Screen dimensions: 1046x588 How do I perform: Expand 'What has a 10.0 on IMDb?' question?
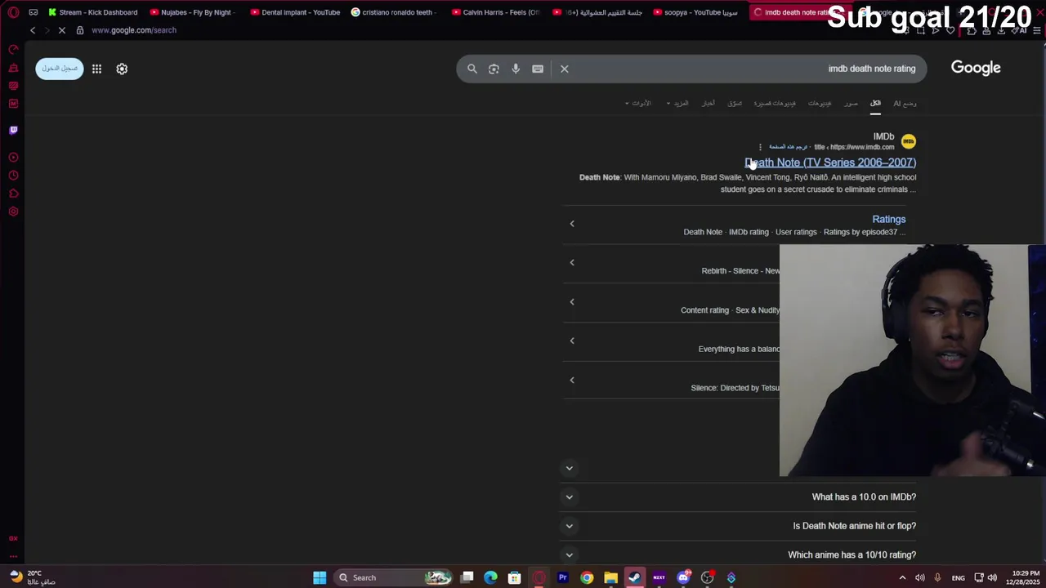(738, 497)
